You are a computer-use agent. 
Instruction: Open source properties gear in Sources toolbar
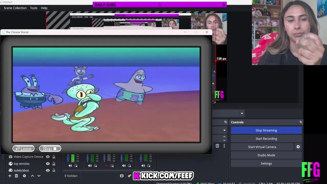pyautogui.click(x=24, y=176)
